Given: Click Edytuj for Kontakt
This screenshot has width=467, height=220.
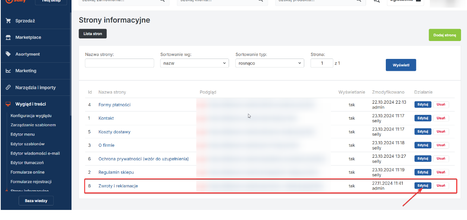Looking at the screenshot, I should point(423,118).
